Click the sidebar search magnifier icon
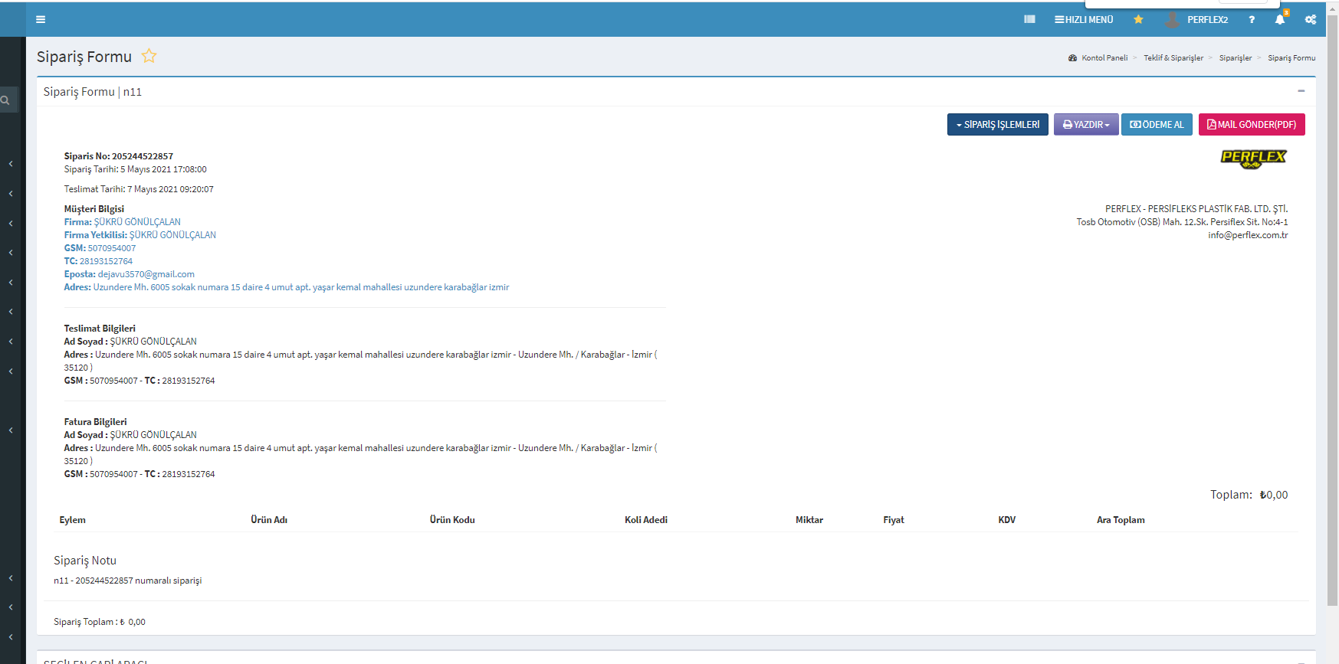Image resolution: width=1339 pixels, height=664 pixels. (x=5, y=100)
